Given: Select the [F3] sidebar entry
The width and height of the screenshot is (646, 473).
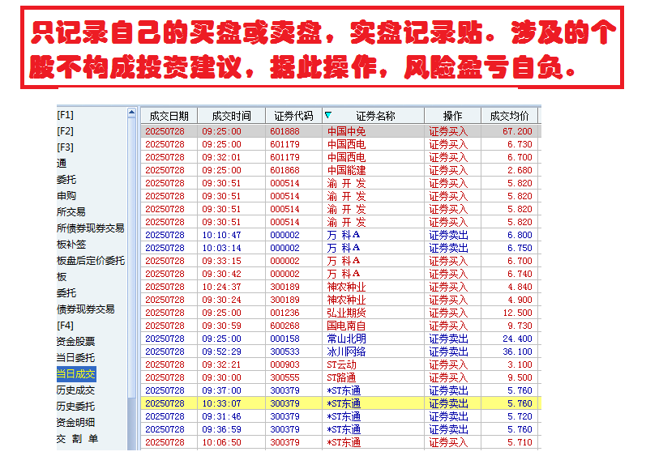Looking at the screenshot, I should (65, 147).
